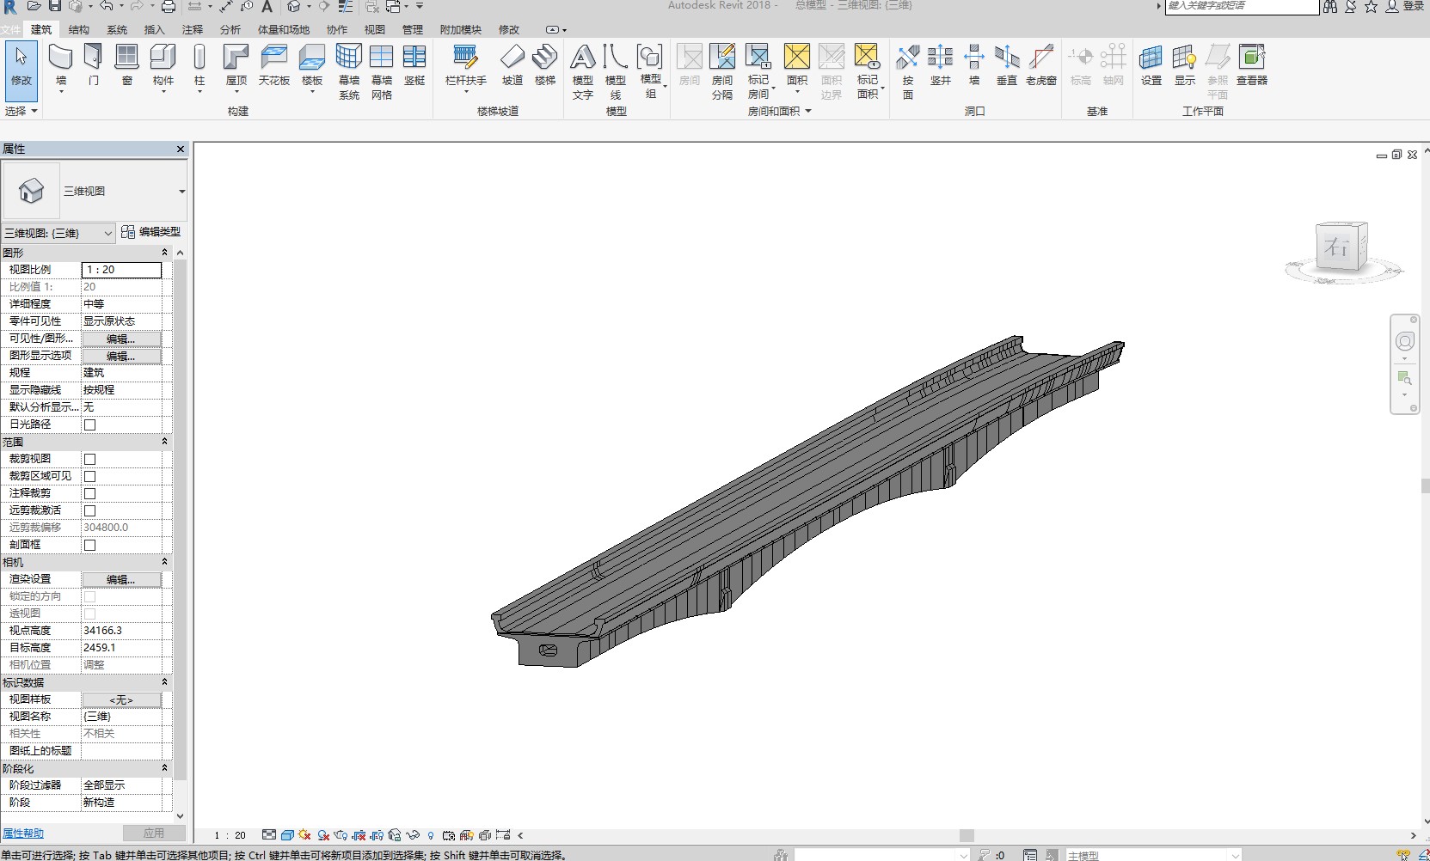Click the view scale 1 : 20 control
Image resolution: width=1430 pixels, height=861 pixels.
click(x=230, y=834)
